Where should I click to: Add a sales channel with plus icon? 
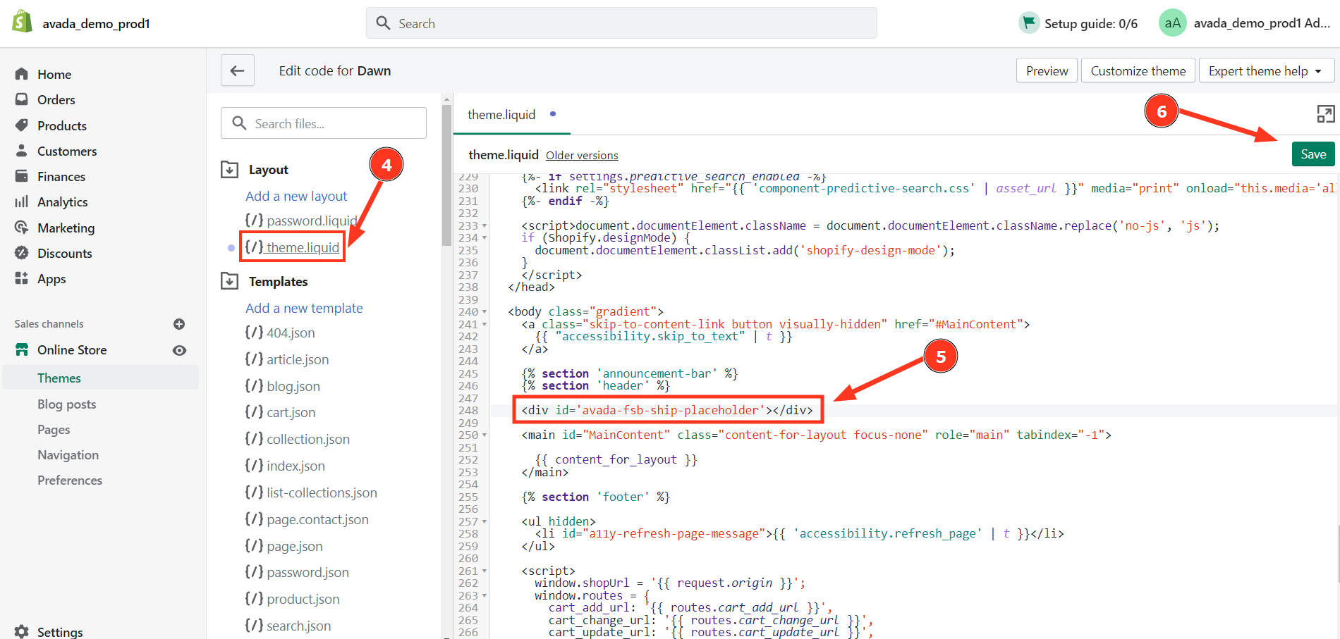click(x=179, y=324)
